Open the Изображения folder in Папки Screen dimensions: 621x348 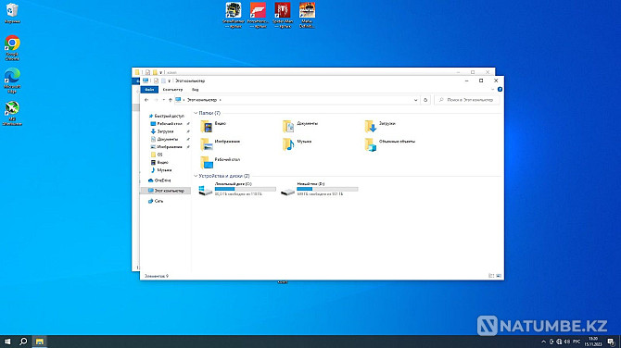point(221,144)
